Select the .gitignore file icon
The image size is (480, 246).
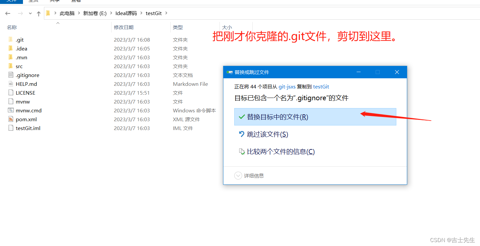coord(10,75)
